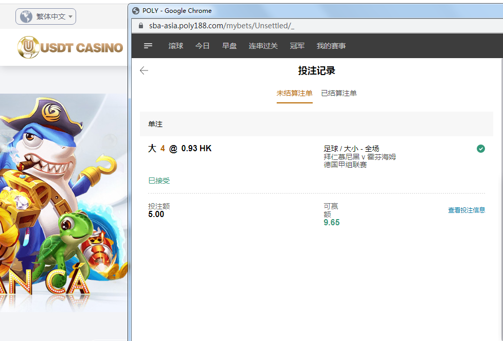Open the 繁体中文 language dropdown
Viewport: 503px width, 341px height.
(x=46, y=16)
